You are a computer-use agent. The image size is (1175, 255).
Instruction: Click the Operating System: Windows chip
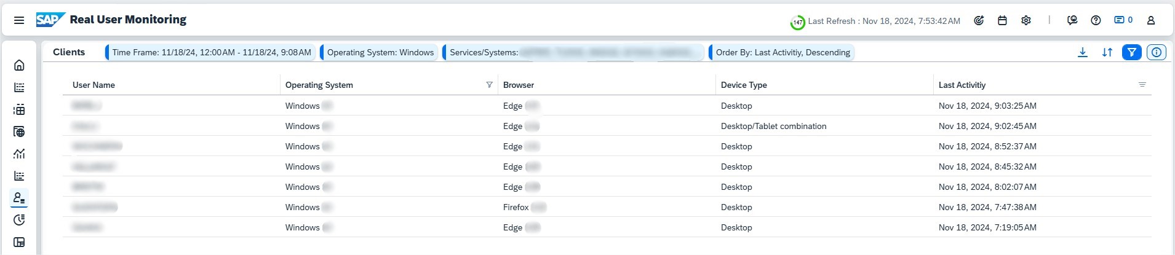(x=380, y=52)
